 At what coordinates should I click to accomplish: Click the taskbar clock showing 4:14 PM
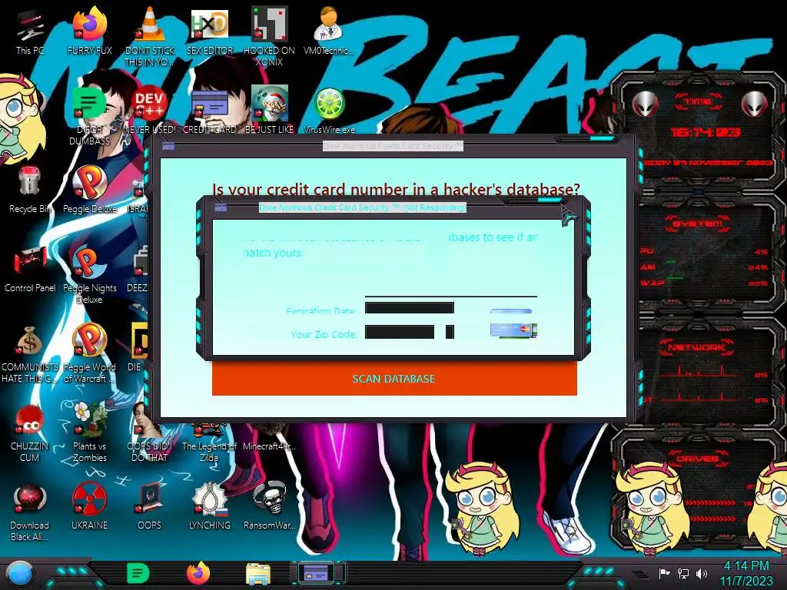click(746, 573)
